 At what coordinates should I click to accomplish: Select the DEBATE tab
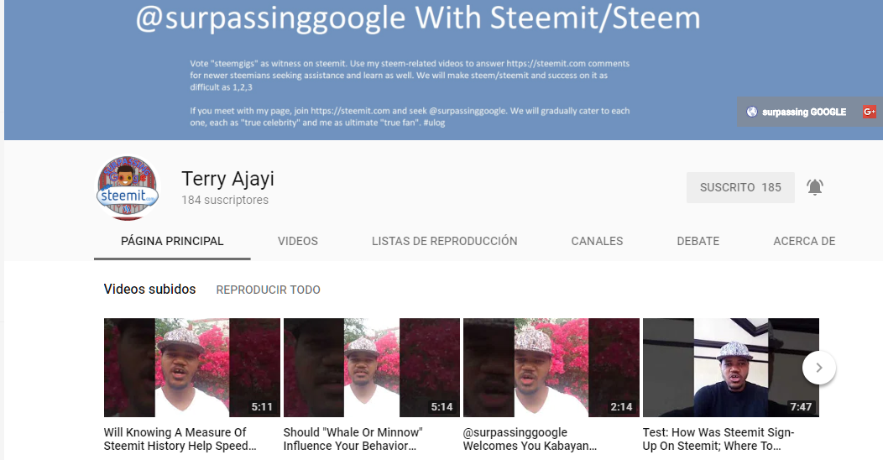(698, 241)
